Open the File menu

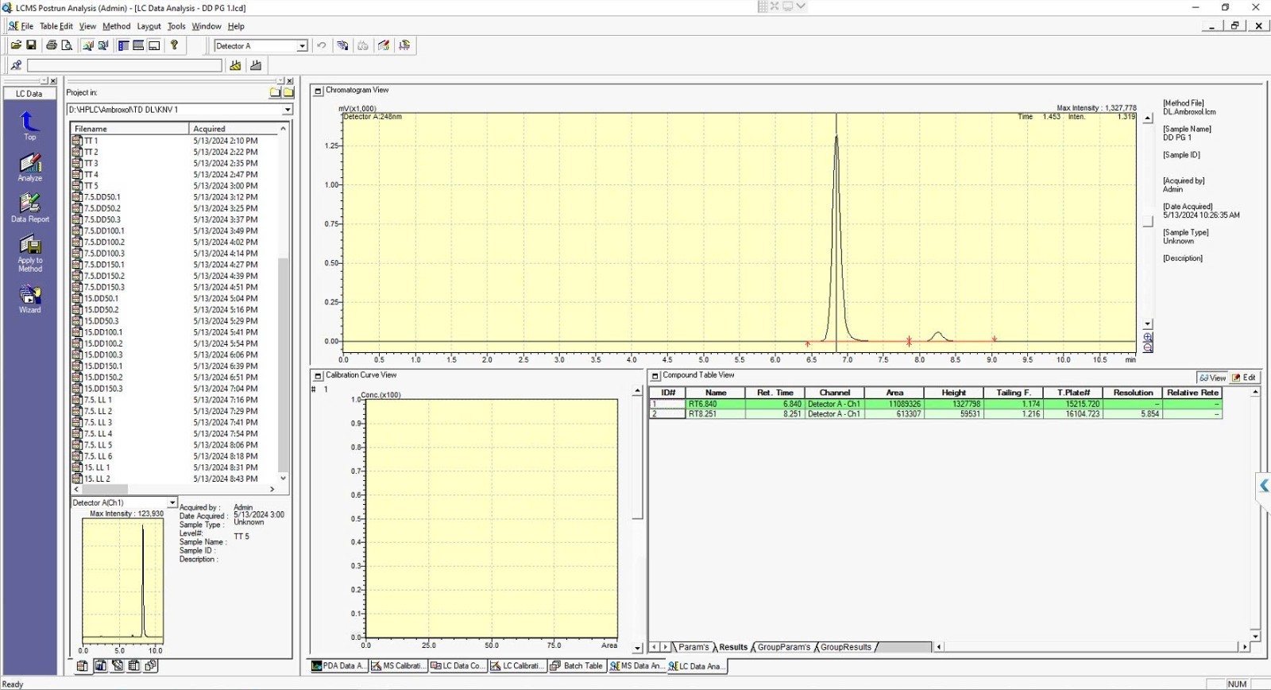coord(27,26)
